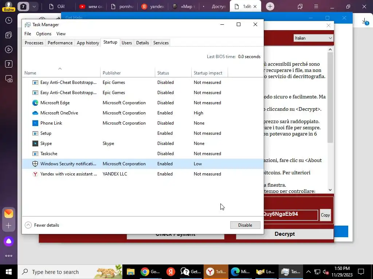Select the first Easy Anti-Cheat Bootstrapper row
This screenshot has height=279, width=373.
coord(143,82)
